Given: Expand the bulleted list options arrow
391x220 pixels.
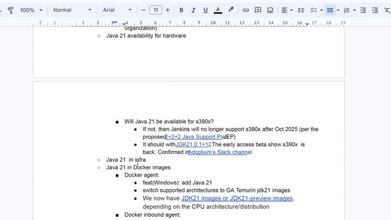Looking at the screenshot, I should pos(338,10).
